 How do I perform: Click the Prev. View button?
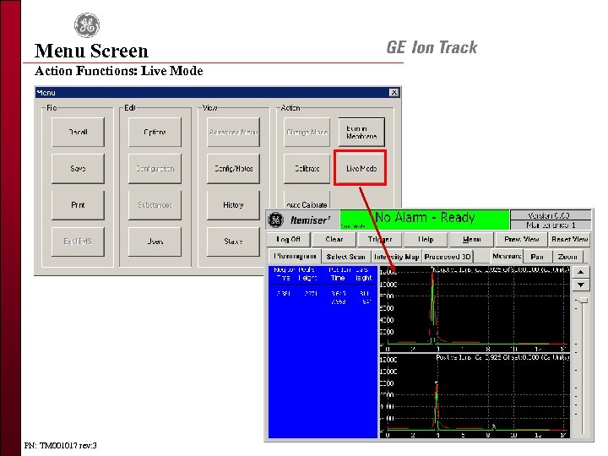pos(522,240)
